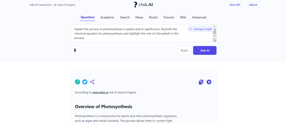Switch to the Academic tab
Viewport: 286px width, 124px height.
point(107,17)
